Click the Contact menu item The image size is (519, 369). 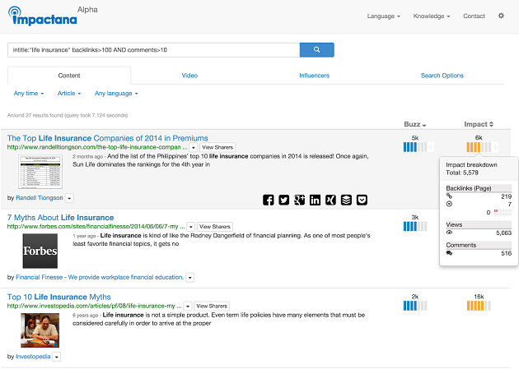click(x=474, y=16)
